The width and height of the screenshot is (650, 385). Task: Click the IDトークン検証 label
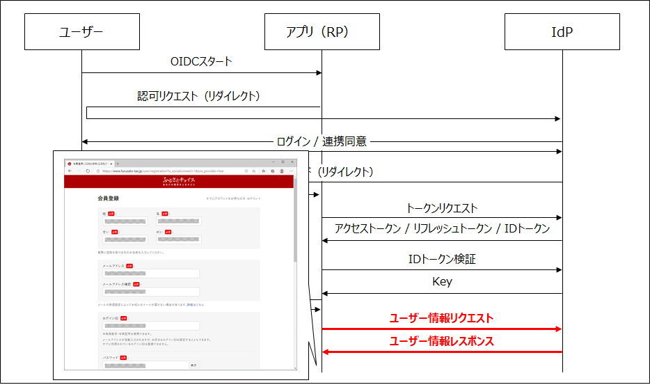pos(442,259)
